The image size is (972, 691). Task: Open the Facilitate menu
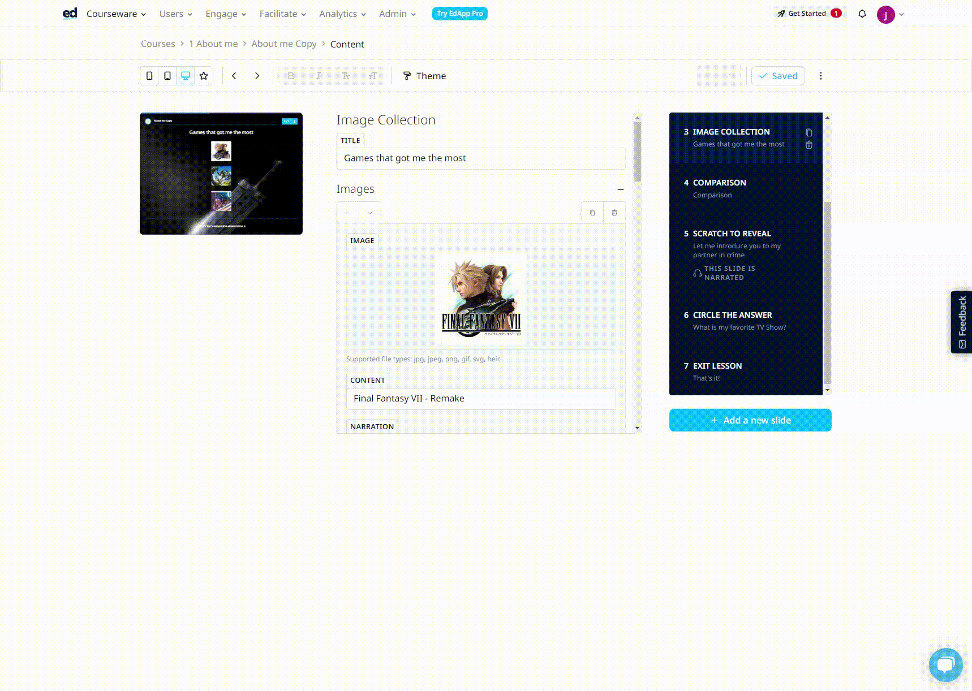(x=282, y=14)
